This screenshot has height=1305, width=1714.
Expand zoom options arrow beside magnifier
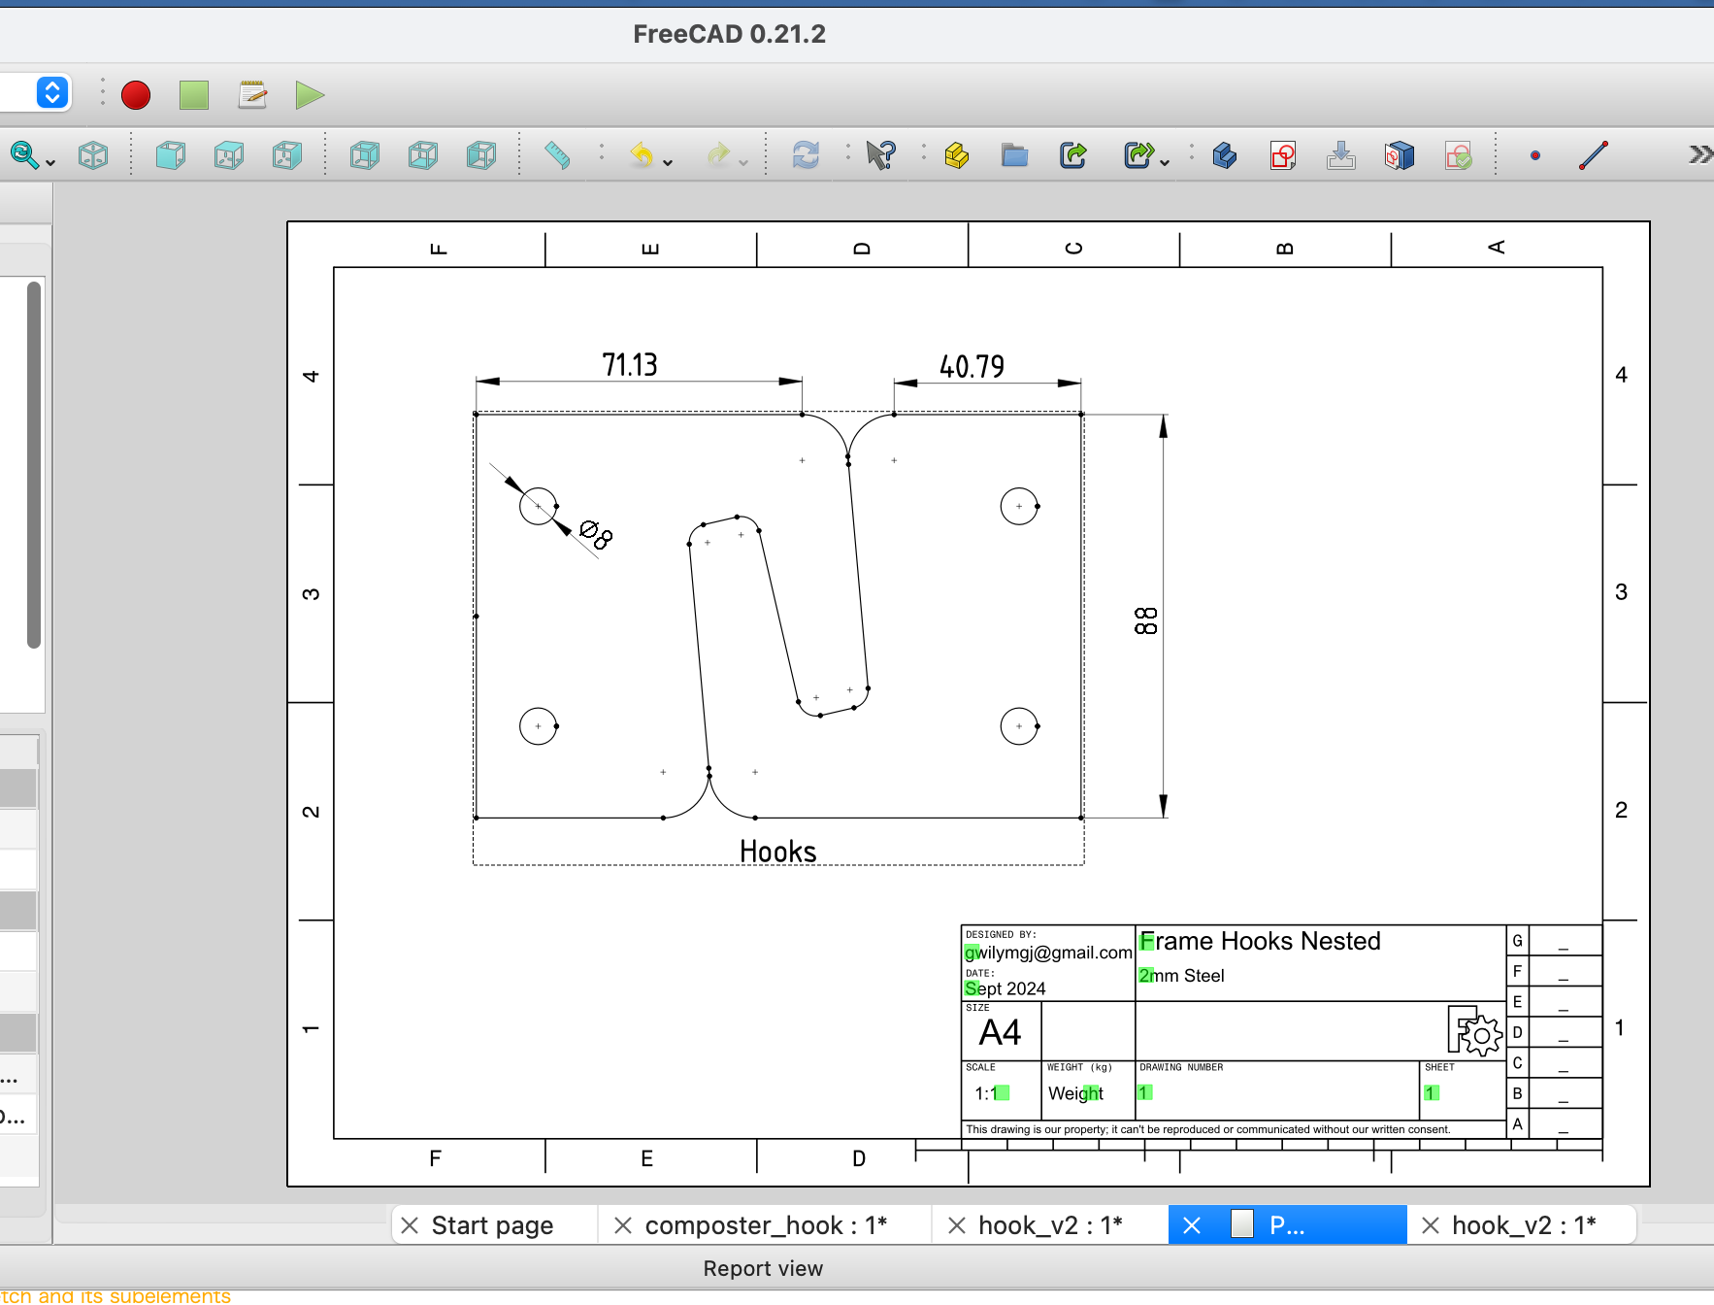pyautogui.click(x=50, y=163)
